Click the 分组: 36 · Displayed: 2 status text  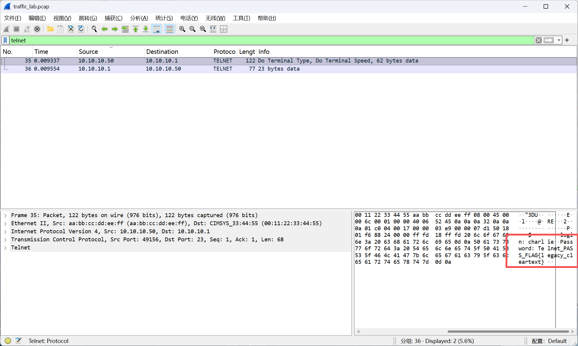point(437,341)
